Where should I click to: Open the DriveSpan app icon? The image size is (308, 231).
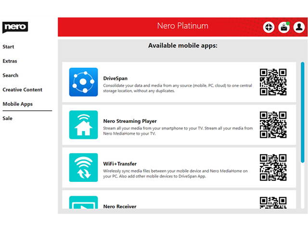tap(83, 82)
